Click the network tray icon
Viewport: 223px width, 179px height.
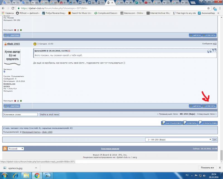[x=200, y=176]
